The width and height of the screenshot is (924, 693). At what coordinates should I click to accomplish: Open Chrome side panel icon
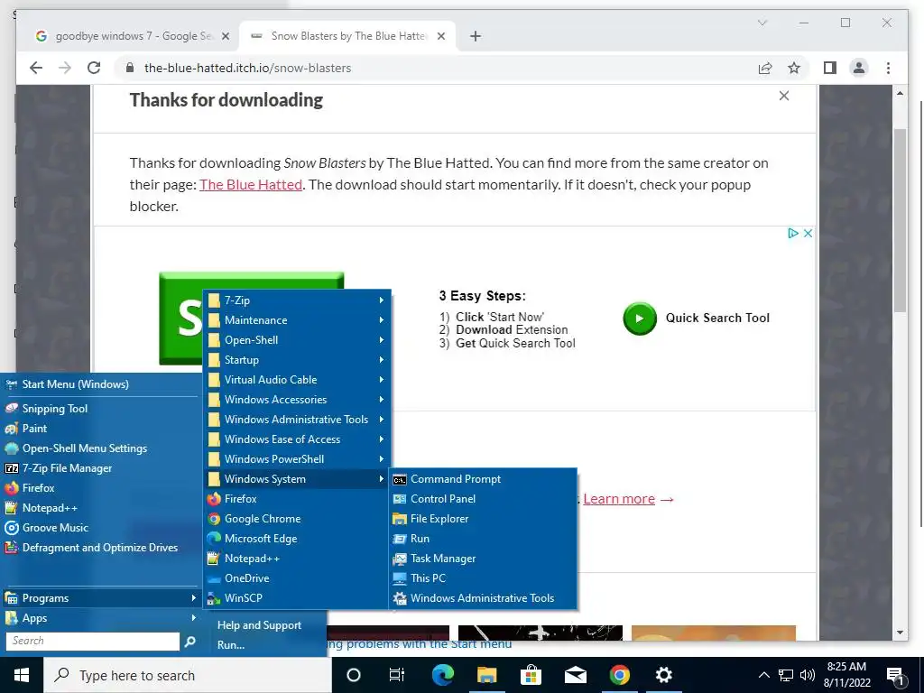pyautogui.click(x=830, y=68)
